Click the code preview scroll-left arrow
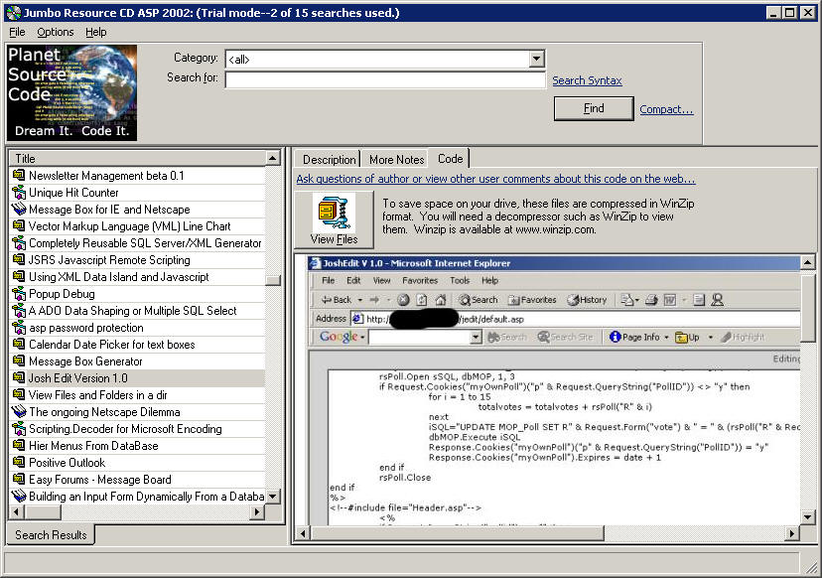Viewport: 822px width, 578px height. [303, 533]
